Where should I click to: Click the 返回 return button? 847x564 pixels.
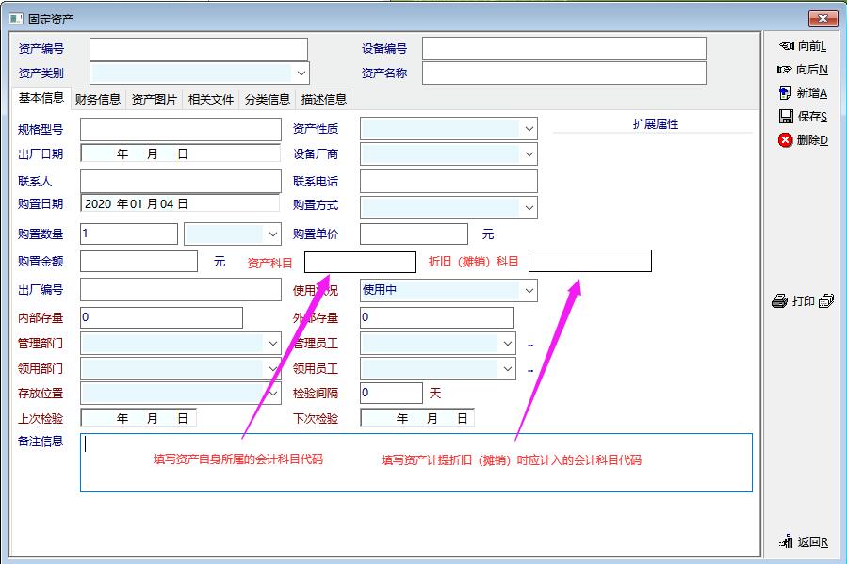803,541
